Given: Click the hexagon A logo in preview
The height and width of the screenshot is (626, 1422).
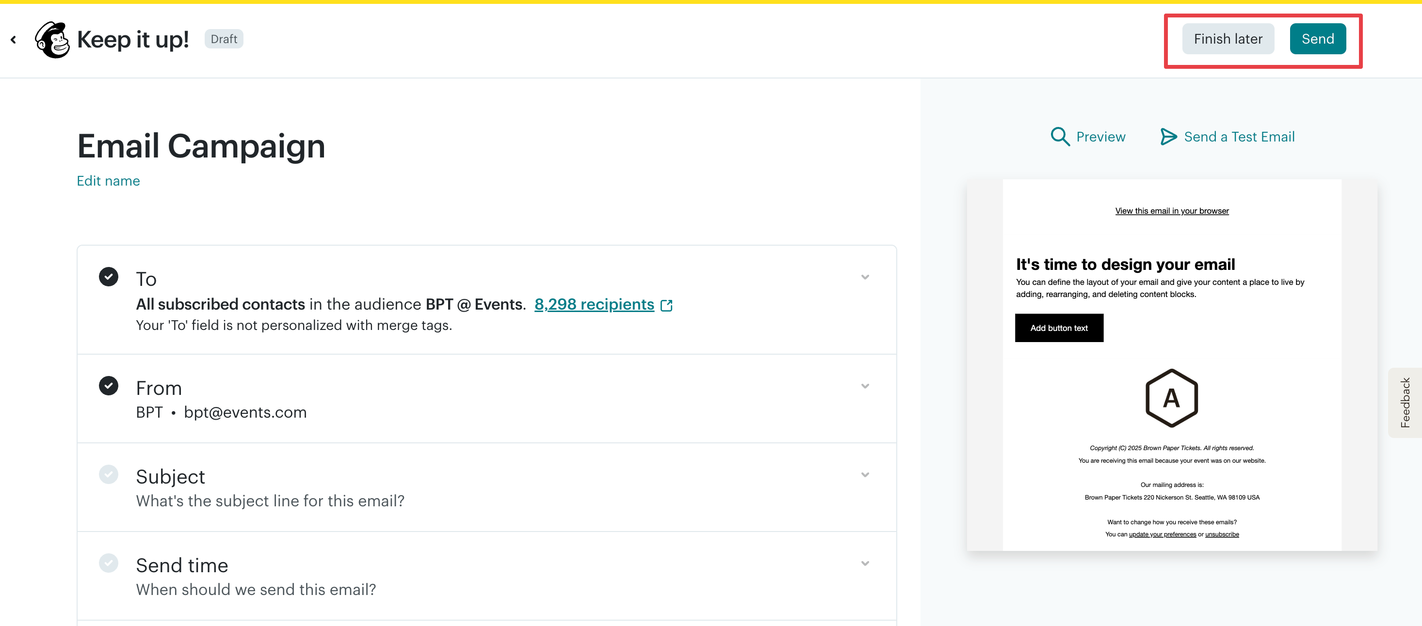Looking at the screenshot, I should [x=1171, y=398].
